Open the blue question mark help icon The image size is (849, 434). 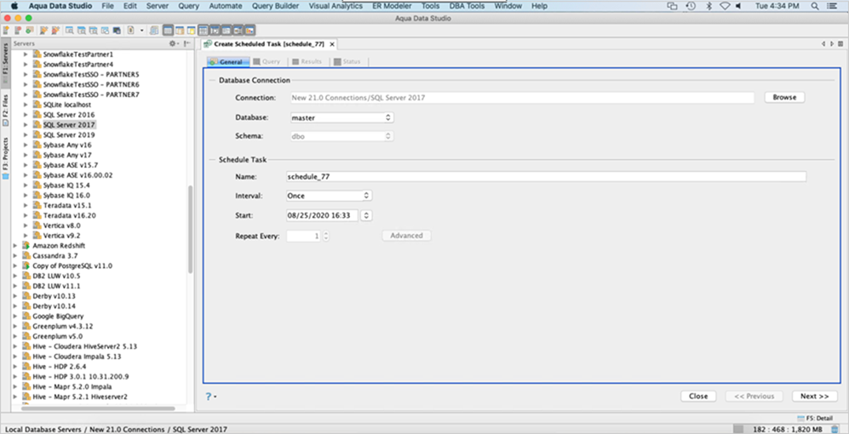tap(209, 396)
